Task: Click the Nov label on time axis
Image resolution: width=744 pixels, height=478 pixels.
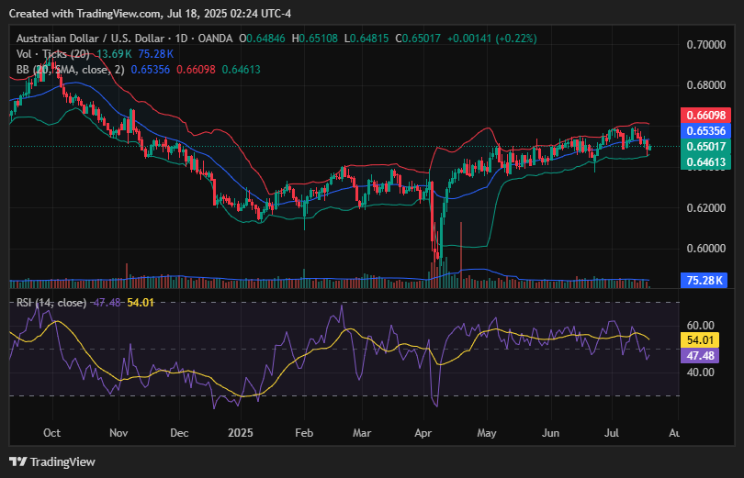Action: 118,433
